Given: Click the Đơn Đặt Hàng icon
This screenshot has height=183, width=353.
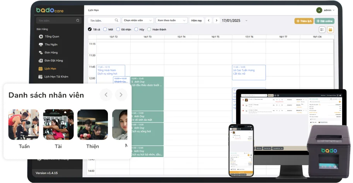Looking at the screenshot, I should click(41, 61).
